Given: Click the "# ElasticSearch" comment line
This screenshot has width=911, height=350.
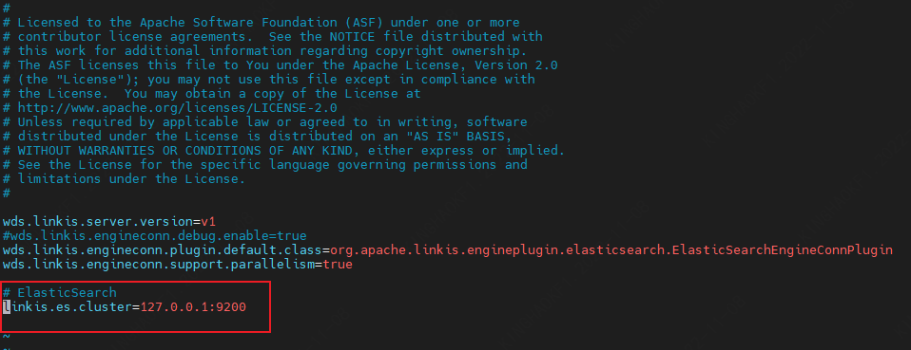Looking at the screenshot, I should pyautogui.click(x=59, y=293).
